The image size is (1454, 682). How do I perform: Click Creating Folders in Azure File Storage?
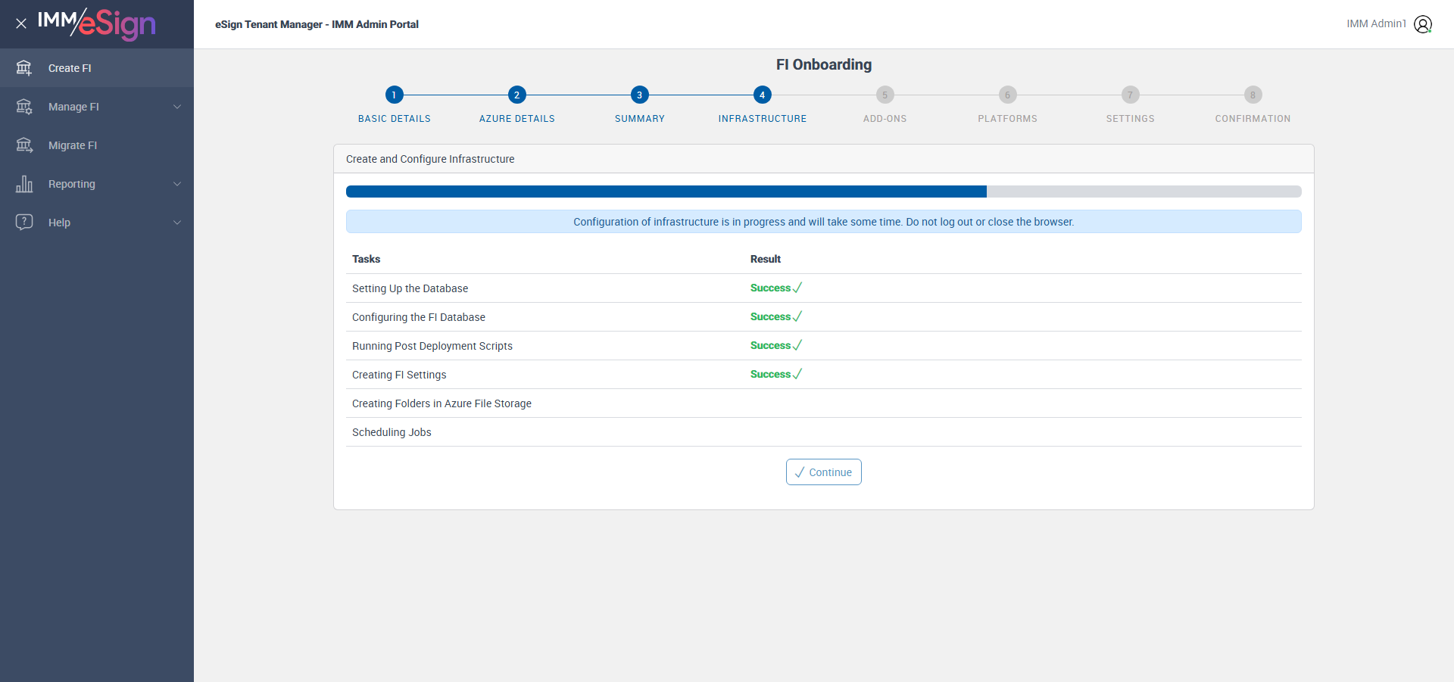tap(442, 403)
